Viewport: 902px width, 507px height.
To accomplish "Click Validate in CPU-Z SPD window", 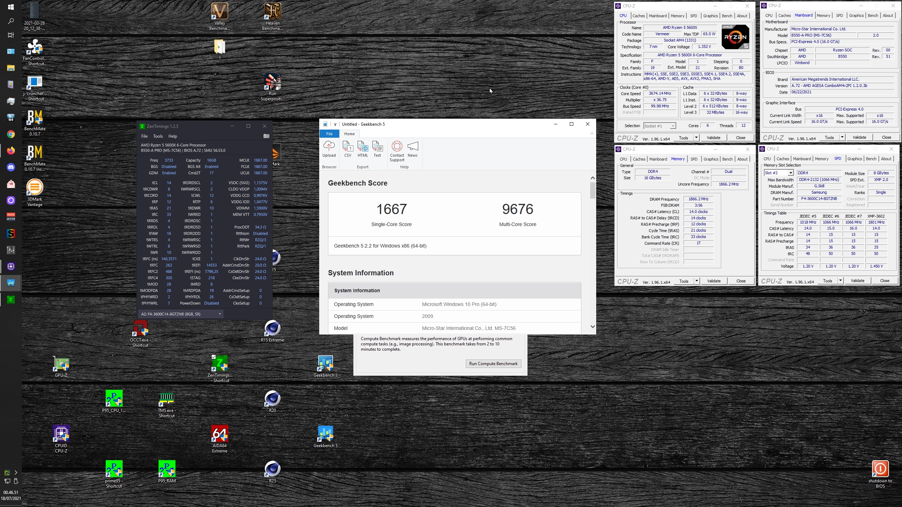I will pyautogui.click(x=858, y=281).
